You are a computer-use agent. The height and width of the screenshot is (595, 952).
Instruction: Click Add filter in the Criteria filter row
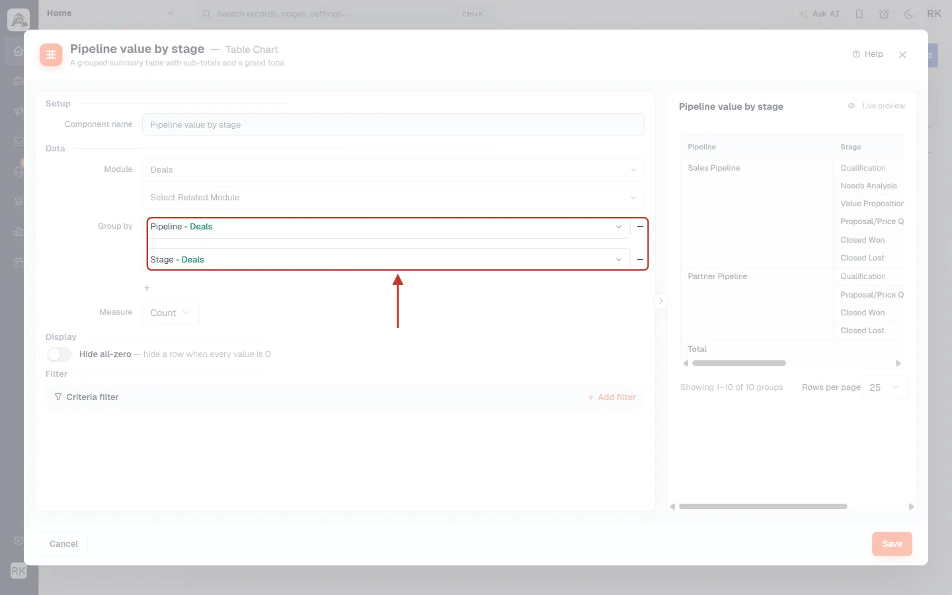click(612, 397)
